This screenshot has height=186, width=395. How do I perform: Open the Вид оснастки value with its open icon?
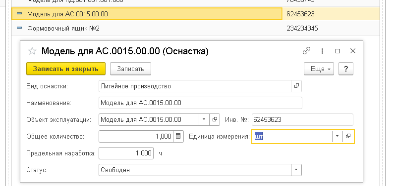[x=296, y=86]
